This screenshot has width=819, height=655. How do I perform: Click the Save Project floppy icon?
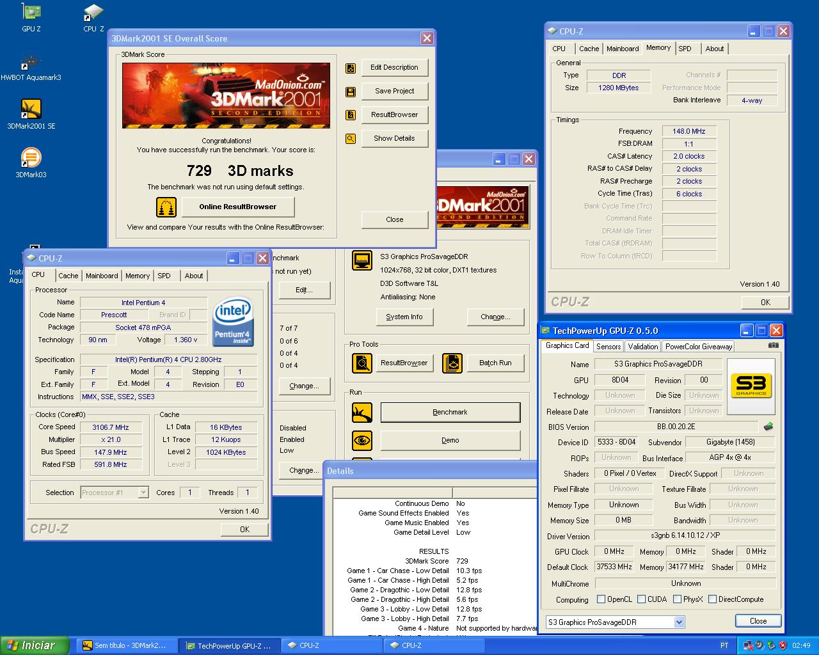pos(351,91)
